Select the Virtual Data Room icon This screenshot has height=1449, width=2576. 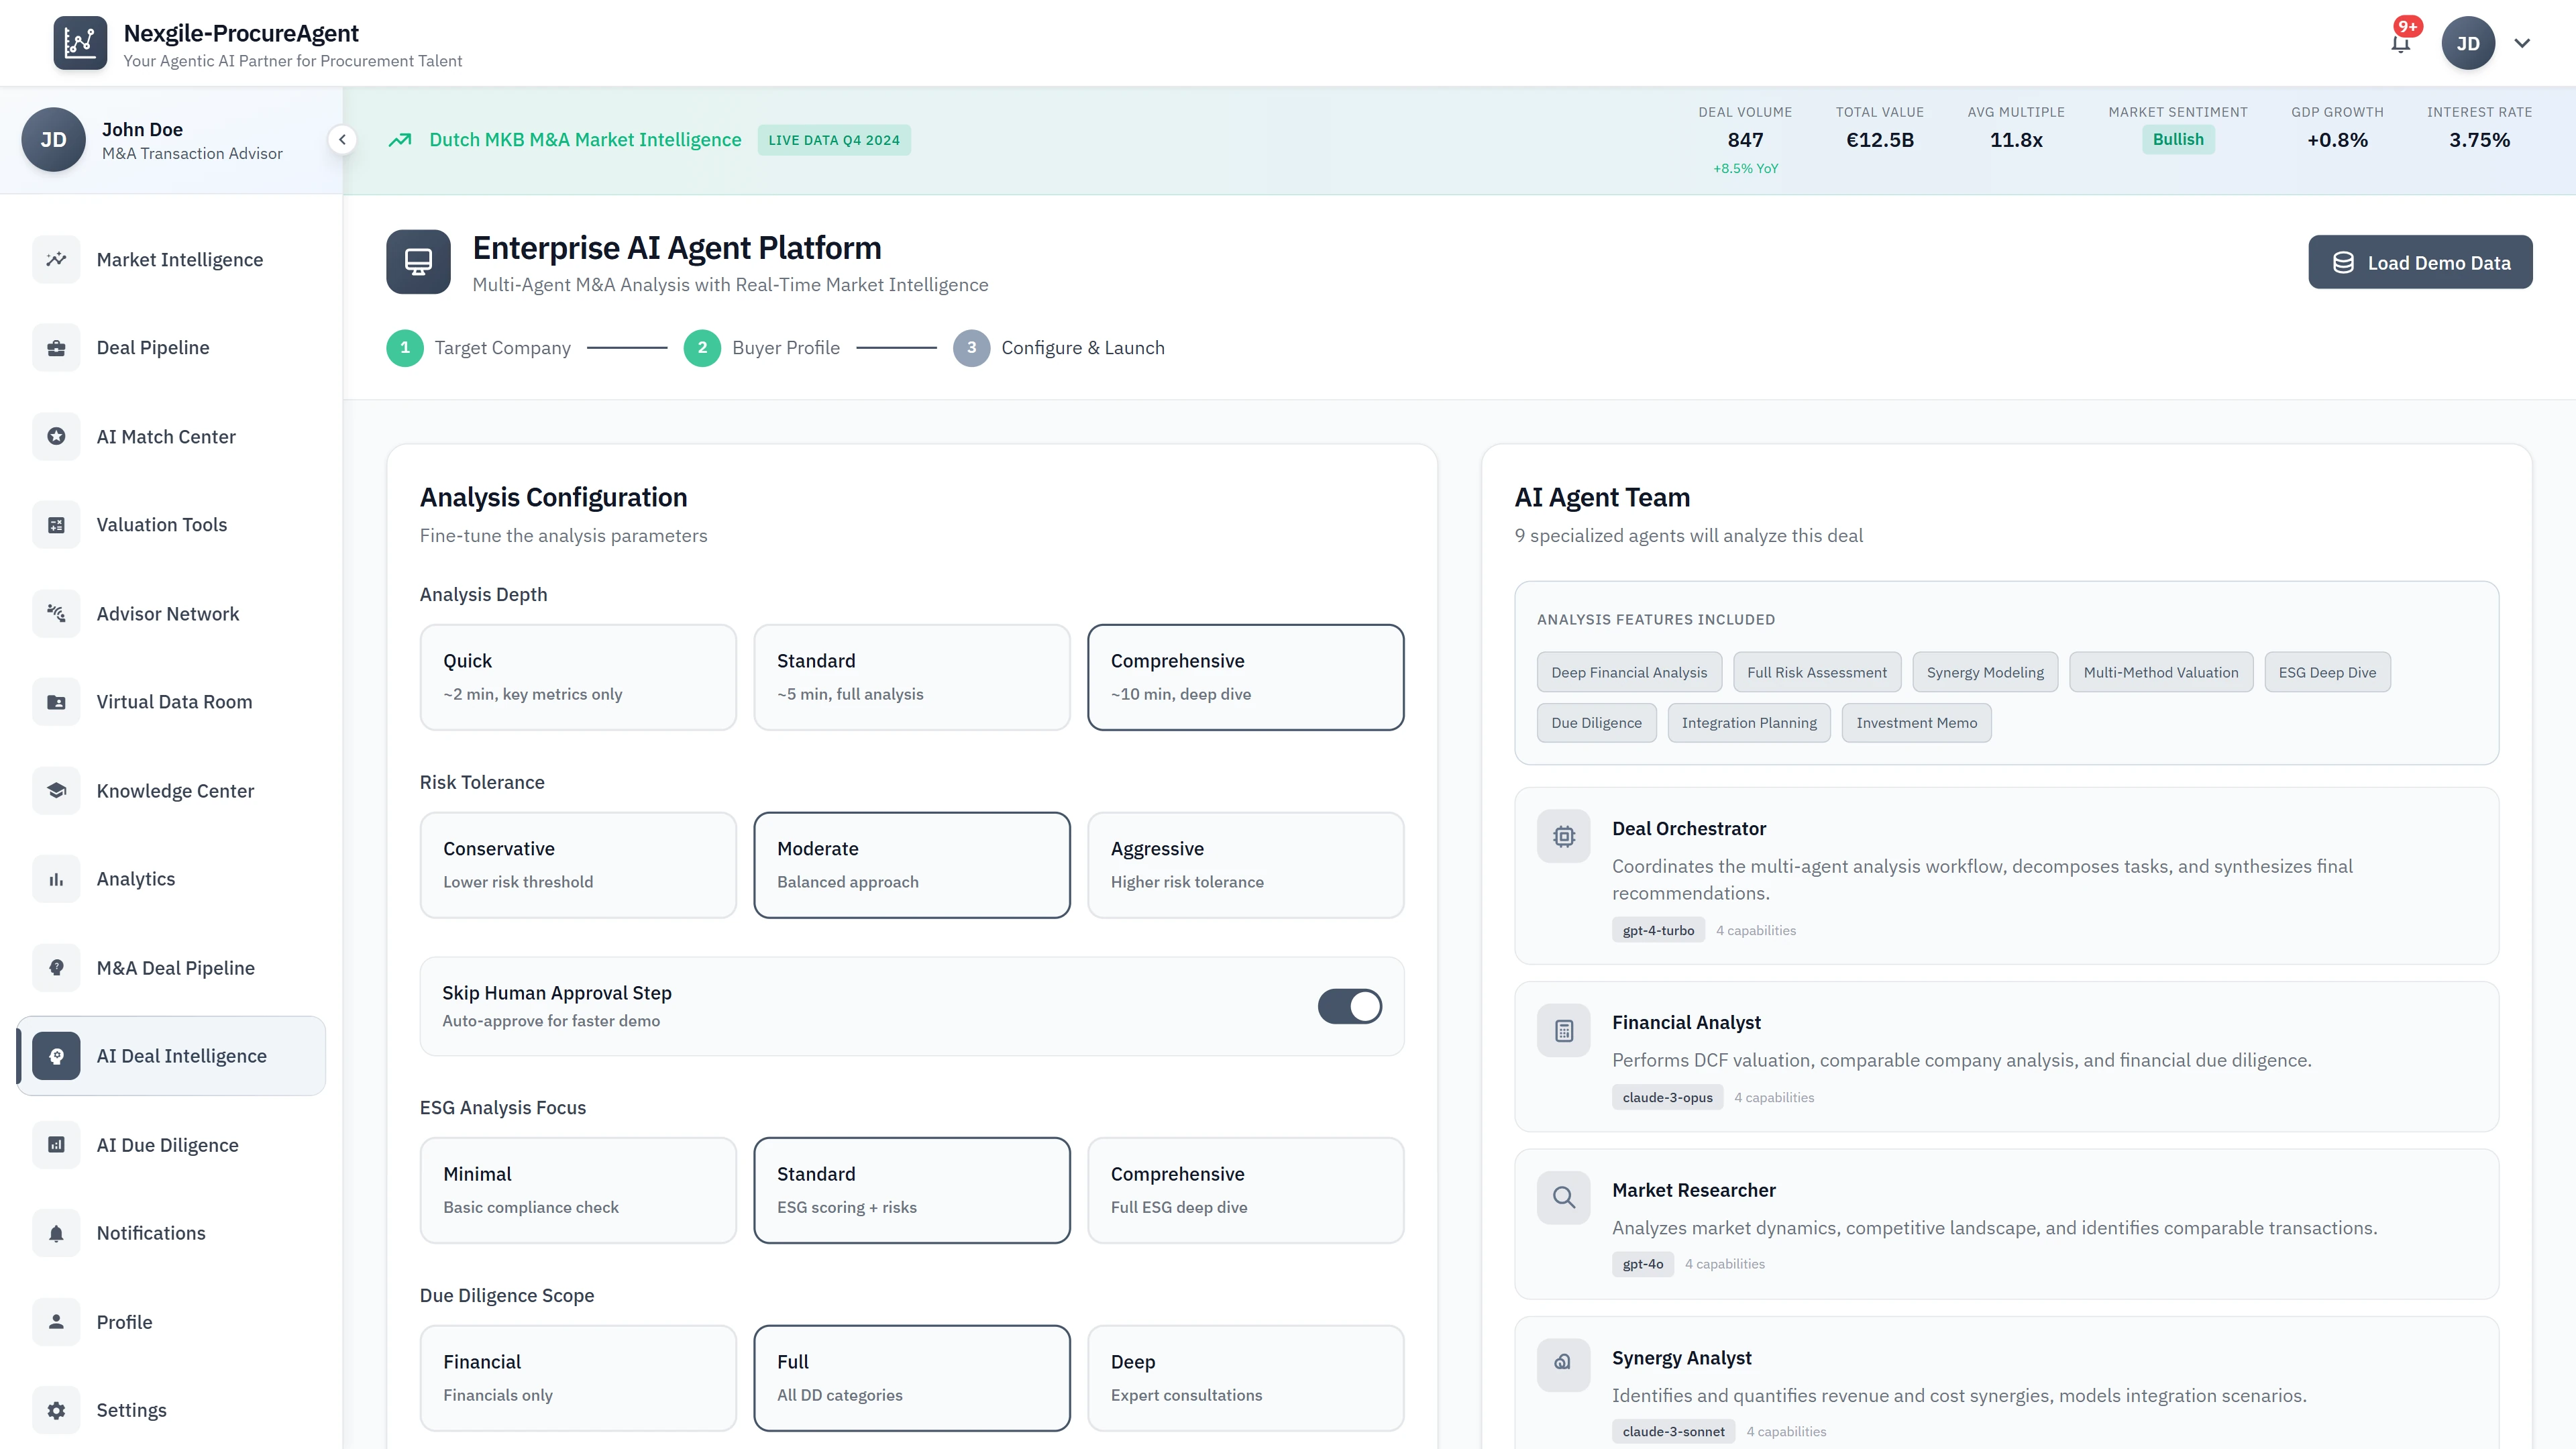click(x=56, y=701)
